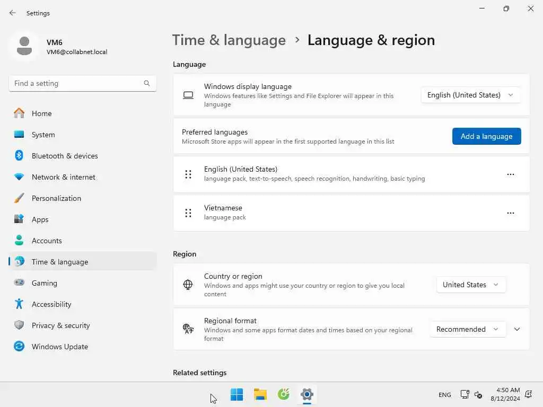
Task: Click the Personalization paintbrush icon
Action: [x=19, y=198]
